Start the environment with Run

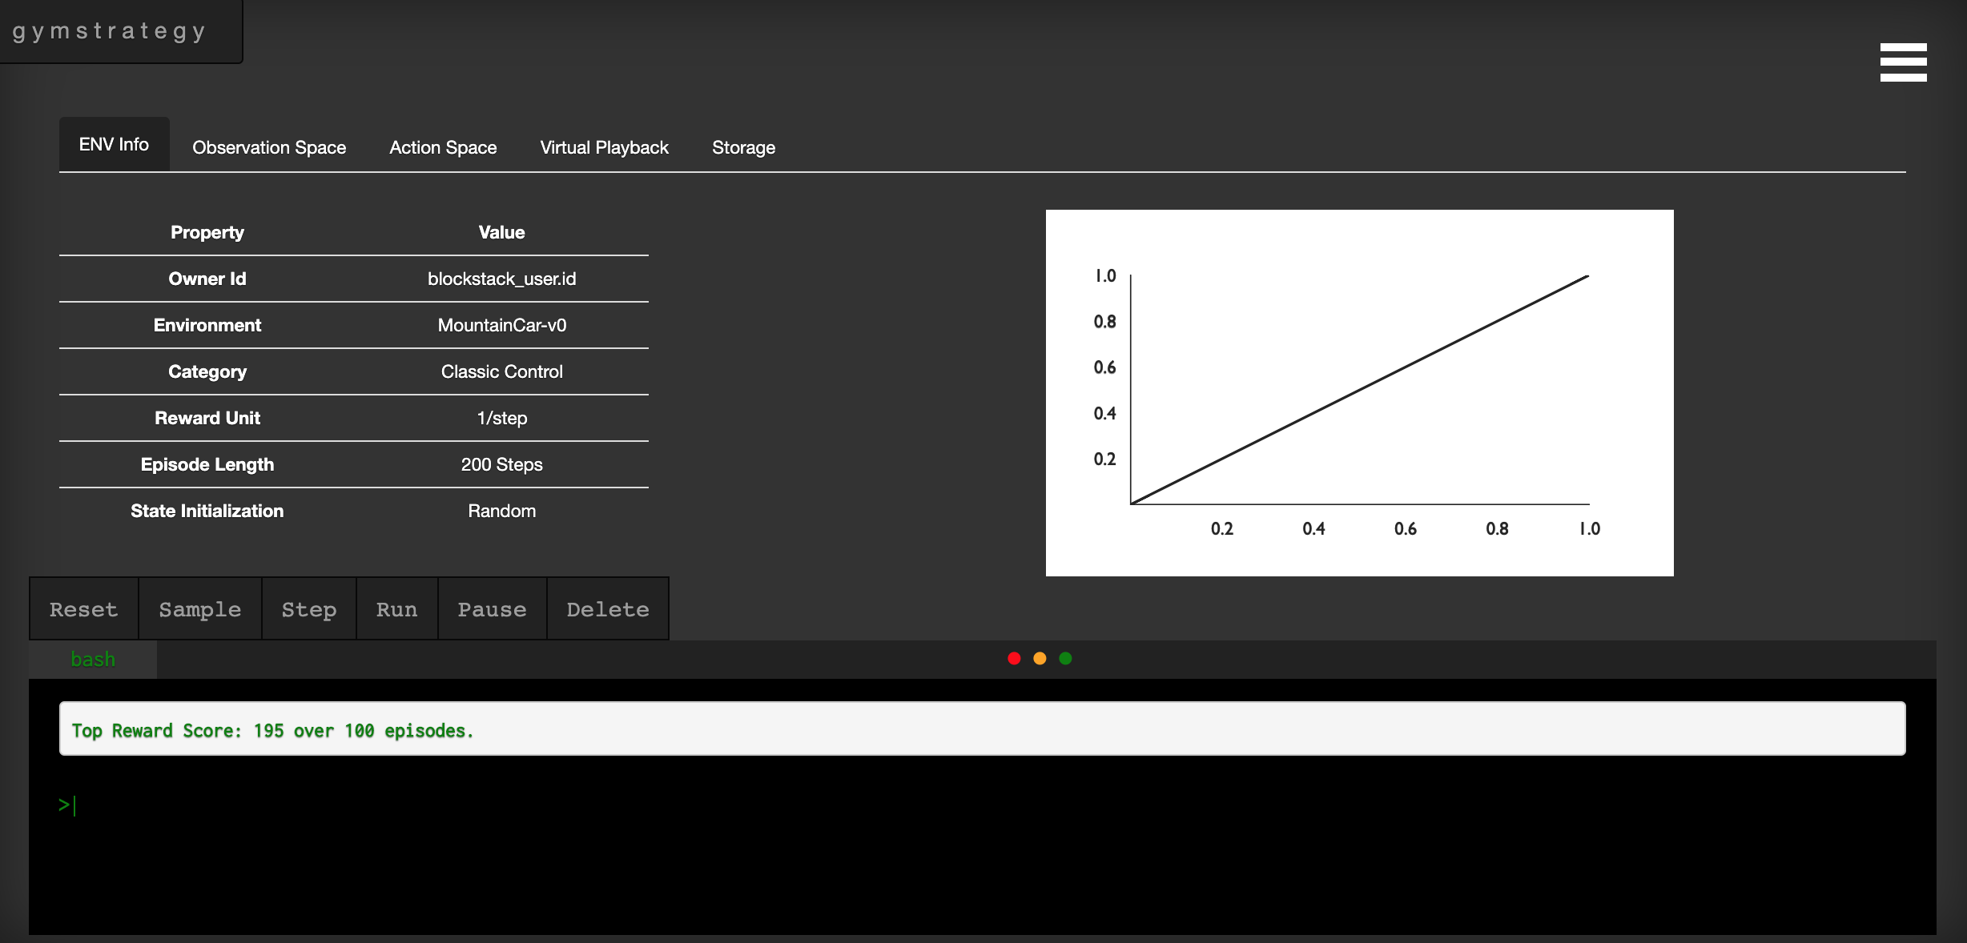tap(396, 609)
